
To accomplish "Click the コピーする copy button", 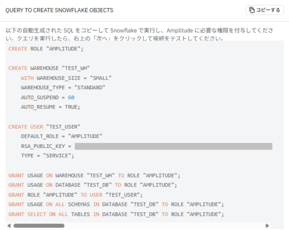I will 265,10.
